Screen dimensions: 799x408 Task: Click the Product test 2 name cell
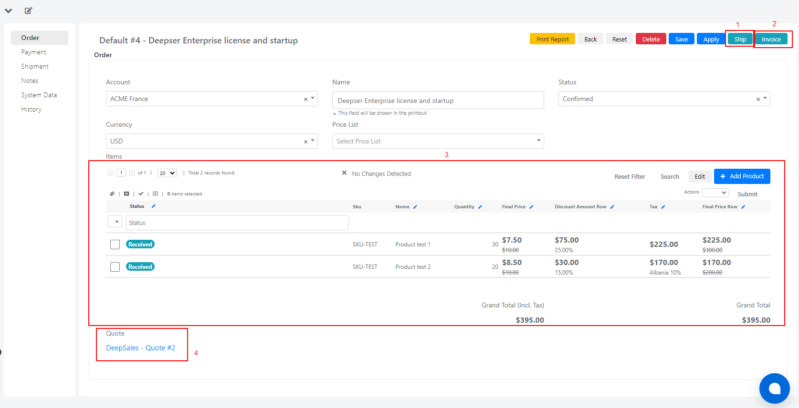click(x=413, y=267)
